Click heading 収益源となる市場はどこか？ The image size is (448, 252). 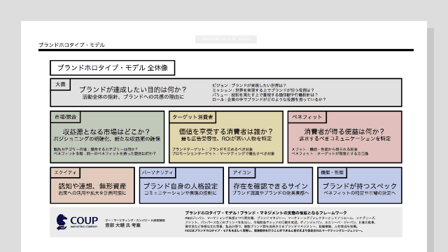(106, 132)
